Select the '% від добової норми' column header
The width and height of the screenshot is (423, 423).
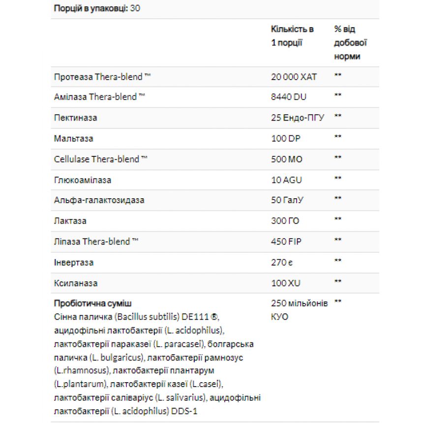coord(350,43)
